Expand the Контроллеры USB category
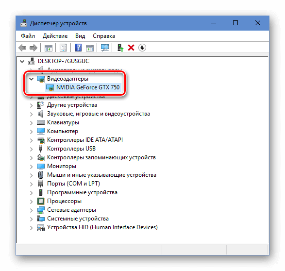Image resolution: width=285 pixels, height=271 pixels. pyautogui.click(x=32, y=149)
